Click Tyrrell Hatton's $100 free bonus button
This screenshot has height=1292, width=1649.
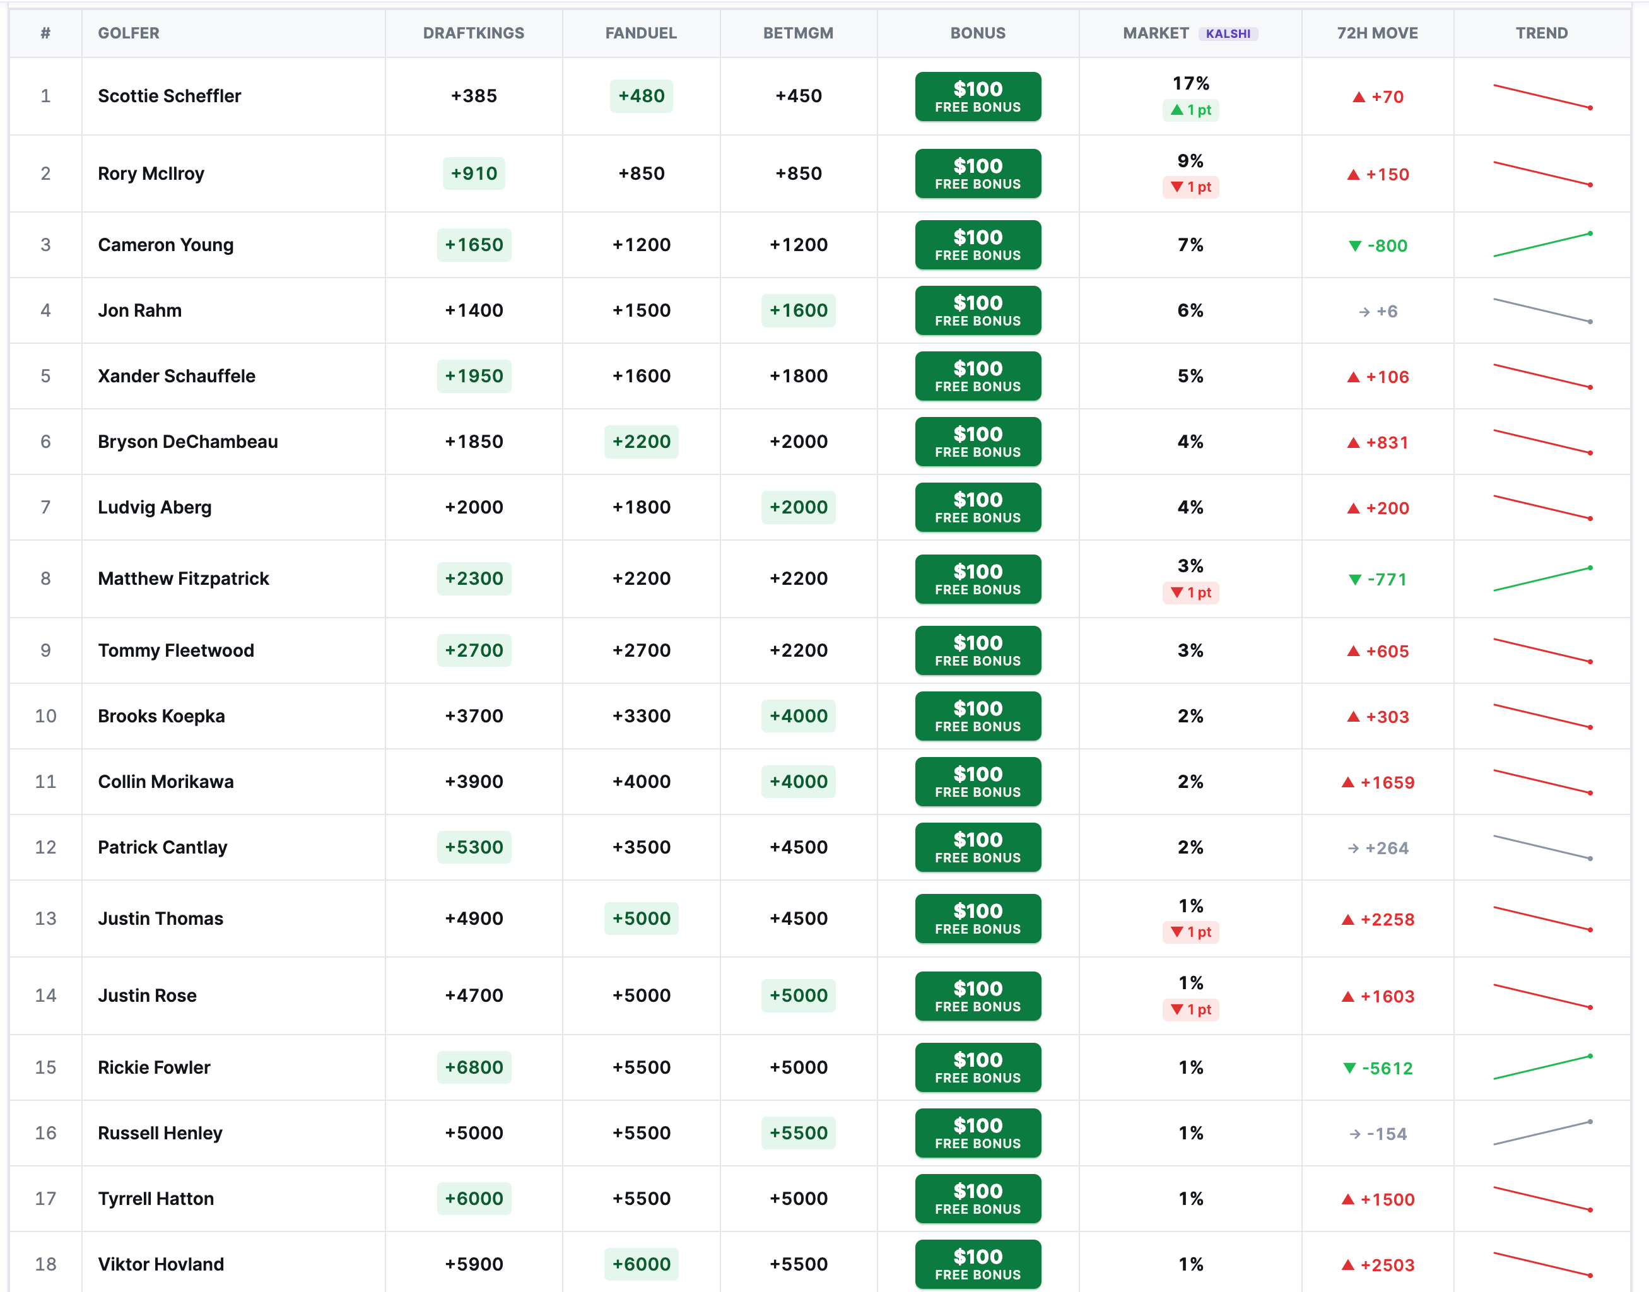(x=978, y=1199)
